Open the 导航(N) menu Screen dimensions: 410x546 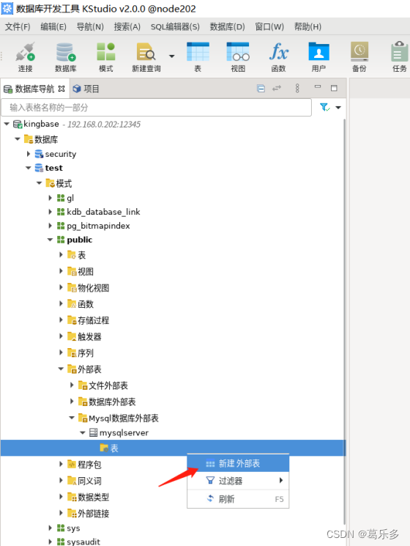[90, 27]
